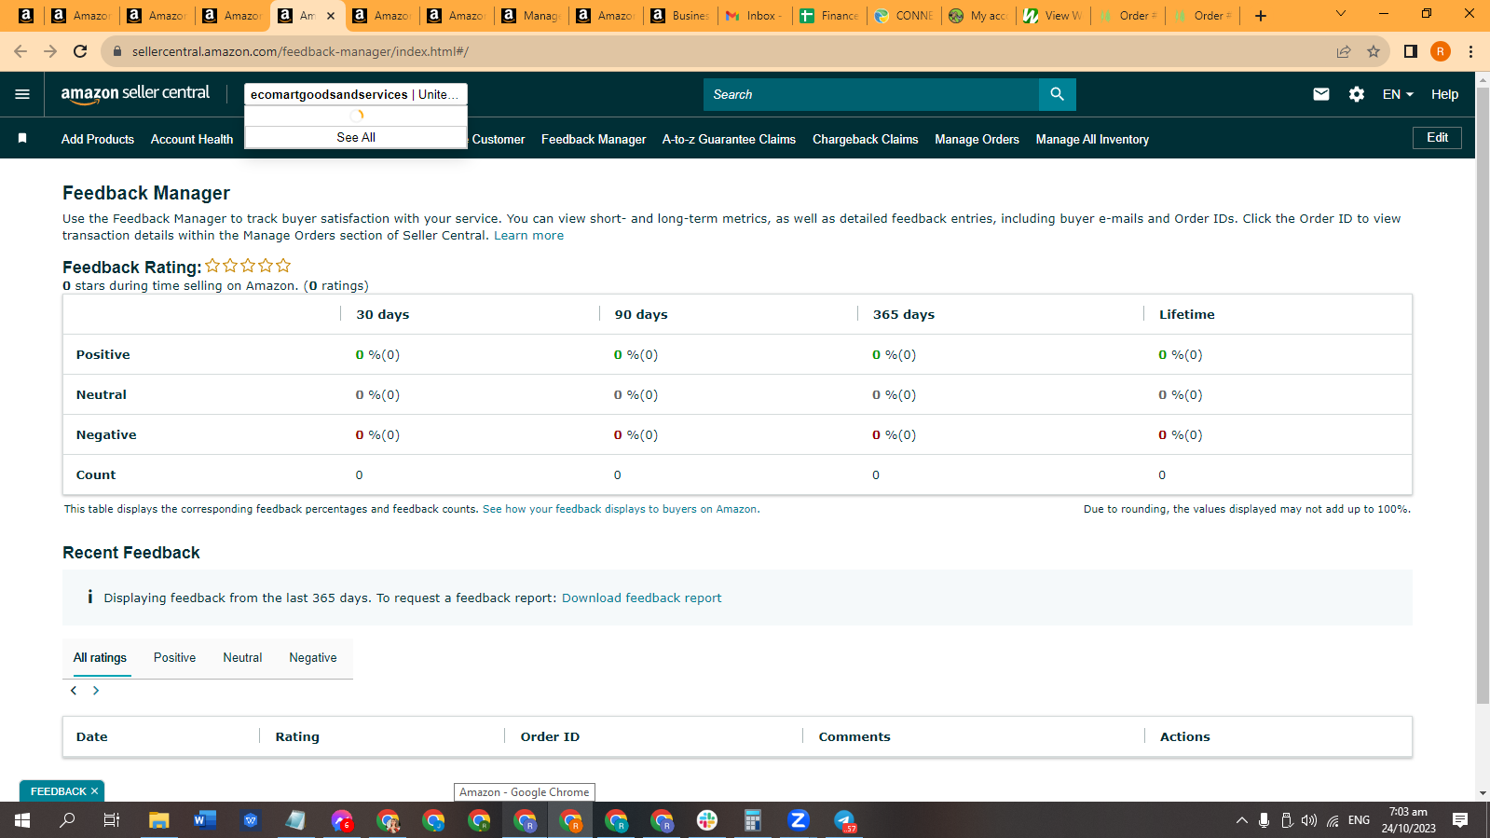The image size is (1490, 838).
Task: Open the settings gear icon
Action: [x=1357, y=94]
